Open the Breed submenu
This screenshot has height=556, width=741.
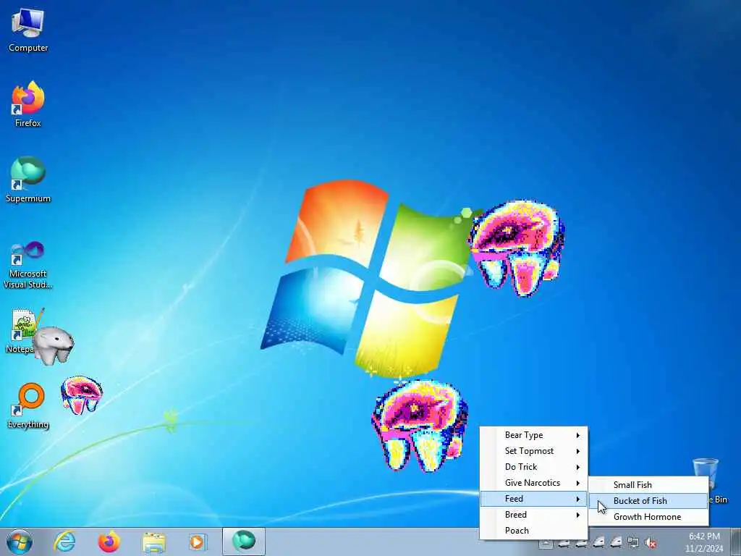pyautogui.click(x=533, y=515)
